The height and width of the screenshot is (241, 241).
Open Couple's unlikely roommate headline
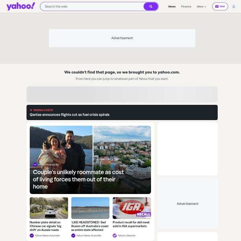coord(78,180)
